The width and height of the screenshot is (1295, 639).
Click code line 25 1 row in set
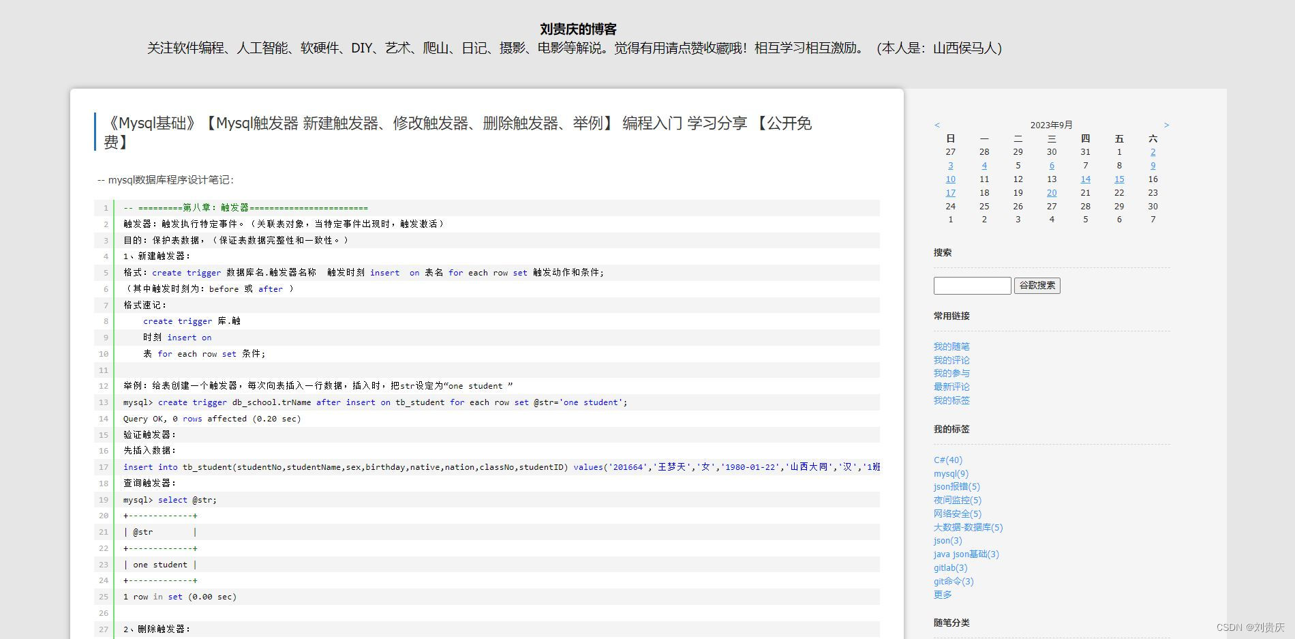pos(180,597)
